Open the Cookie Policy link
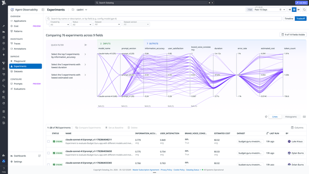 [179, 170]
